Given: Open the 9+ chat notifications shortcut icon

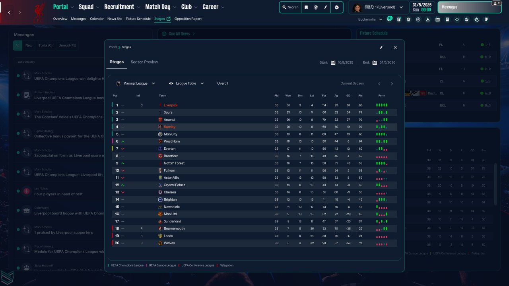Looking at the screenshot, I should 390,19.
